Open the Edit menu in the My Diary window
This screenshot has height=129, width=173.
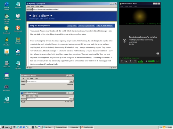point(33,6)
